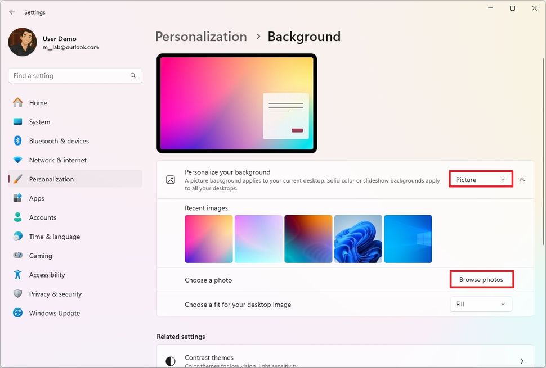
Task: Open Time & language settings page
Action: (54, 237)
